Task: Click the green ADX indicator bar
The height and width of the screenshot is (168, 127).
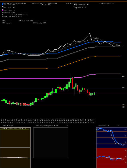Action: click(15, 130)
